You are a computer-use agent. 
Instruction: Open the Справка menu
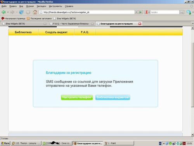(x=69, y=6)
